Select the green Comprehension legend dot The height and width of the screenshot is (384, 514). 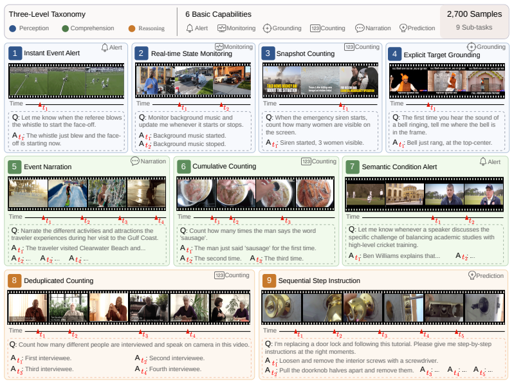(65, 28)
